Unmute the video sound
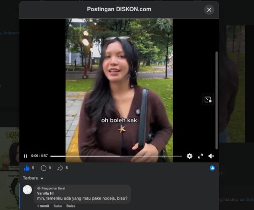Image resolution: width=254 pixels, height=210 pixels. point(211,156)
